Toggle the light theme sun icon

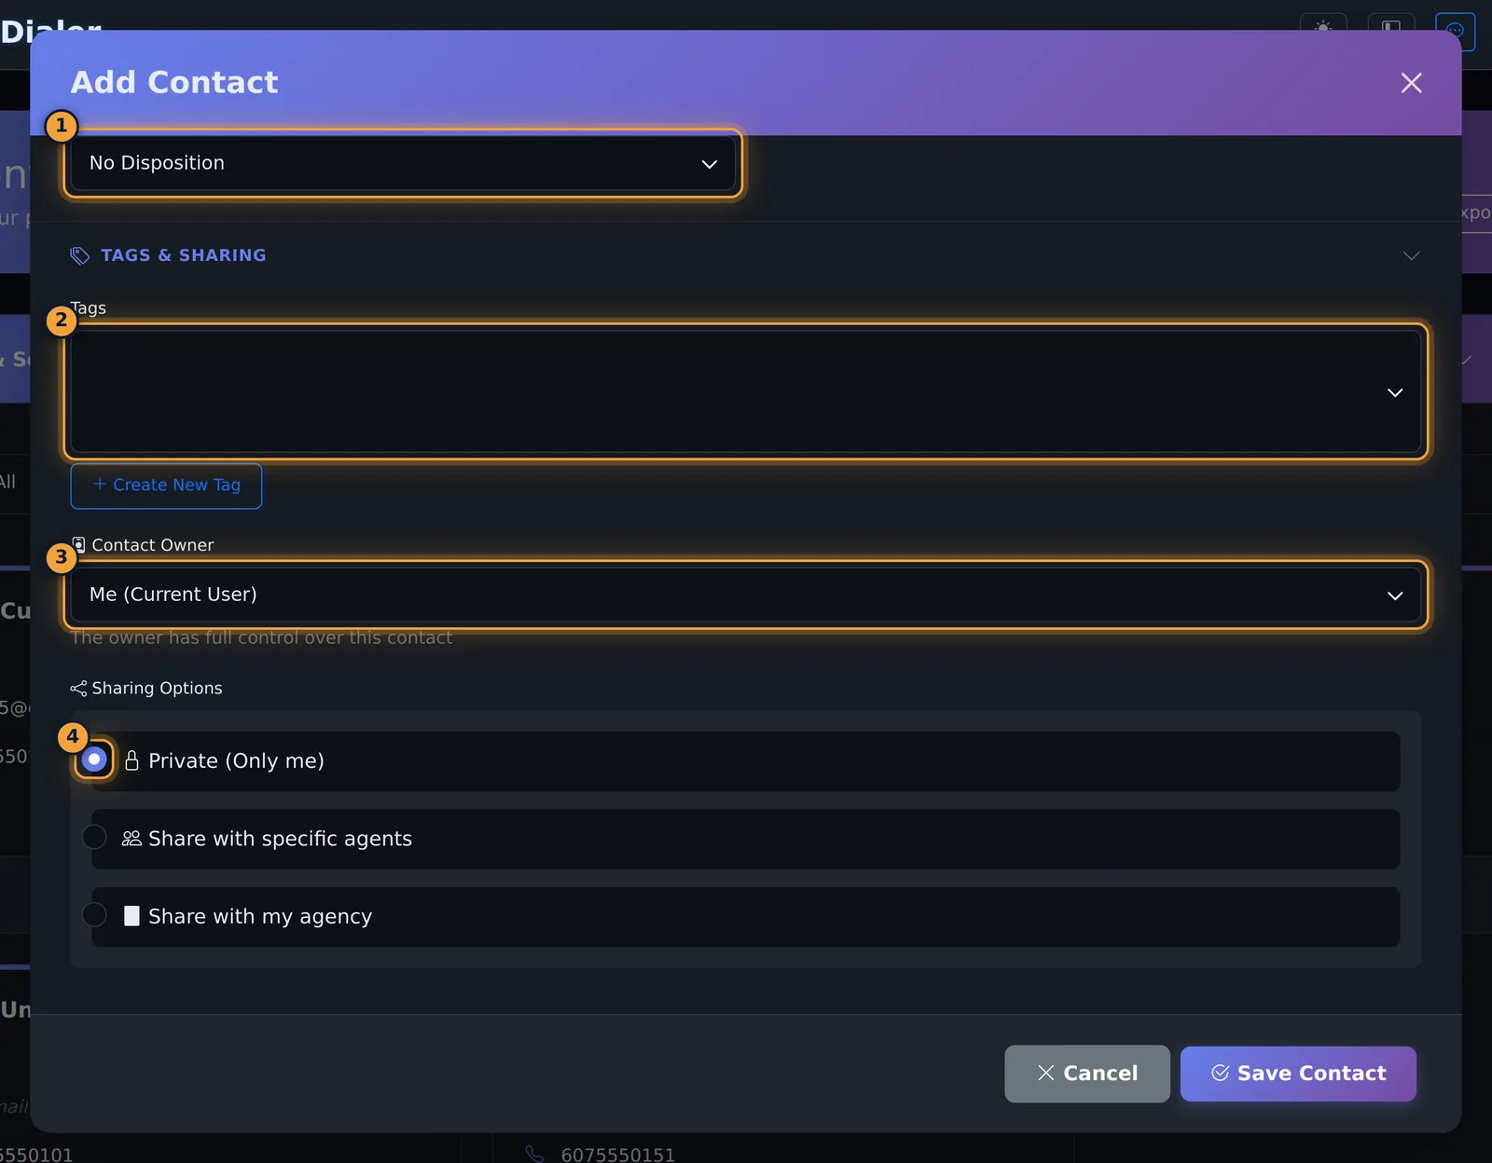[x=1323, y=27]
